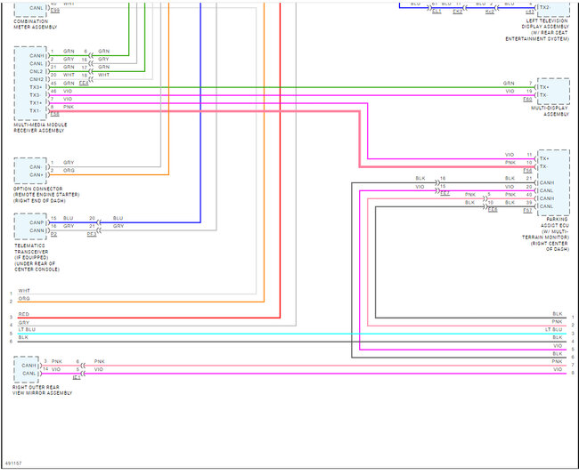Click pin number 46 on TX3- wire
The width and height of the screenshot is (579, 475).
(x=54, y=91)
